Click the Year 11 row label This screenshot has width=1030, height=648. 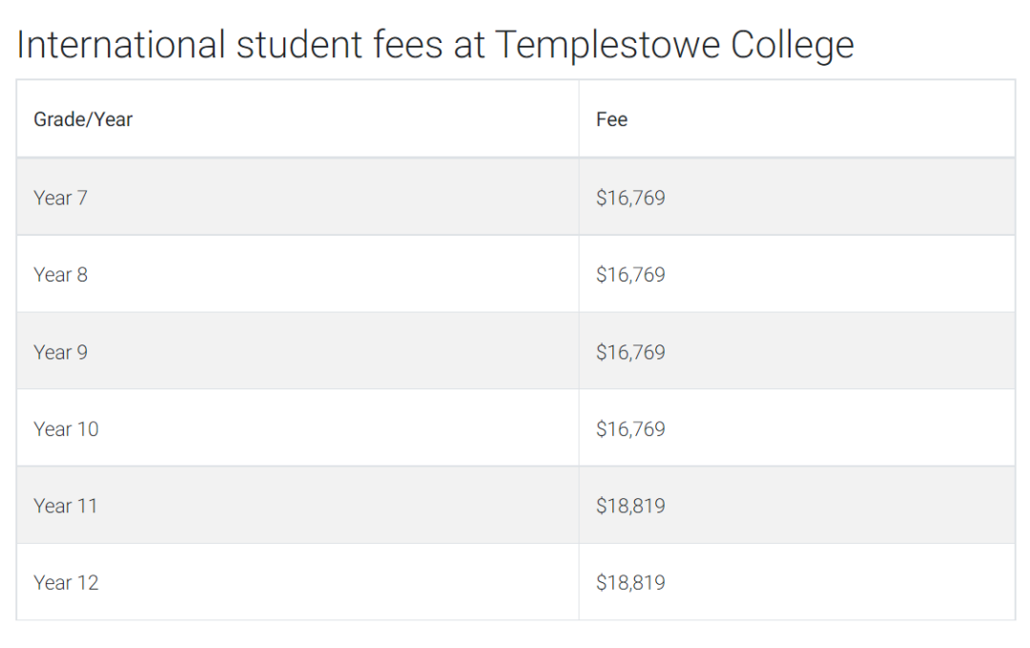tap(65, 506)
